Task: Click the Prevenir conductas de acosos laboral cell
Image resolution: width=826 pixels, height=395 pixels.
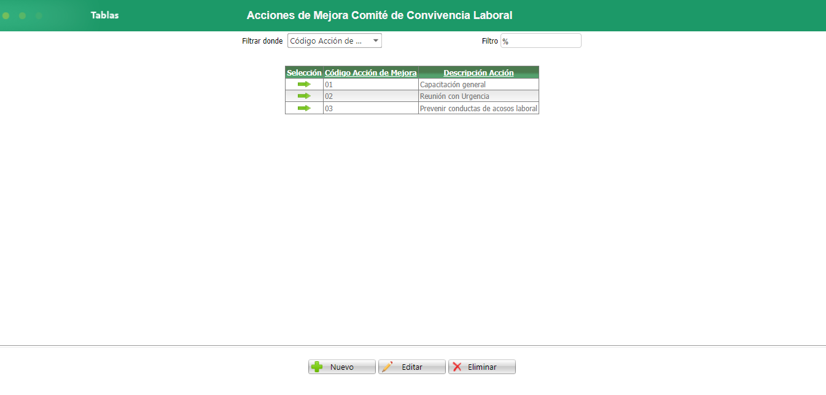Action: (478, 108)
